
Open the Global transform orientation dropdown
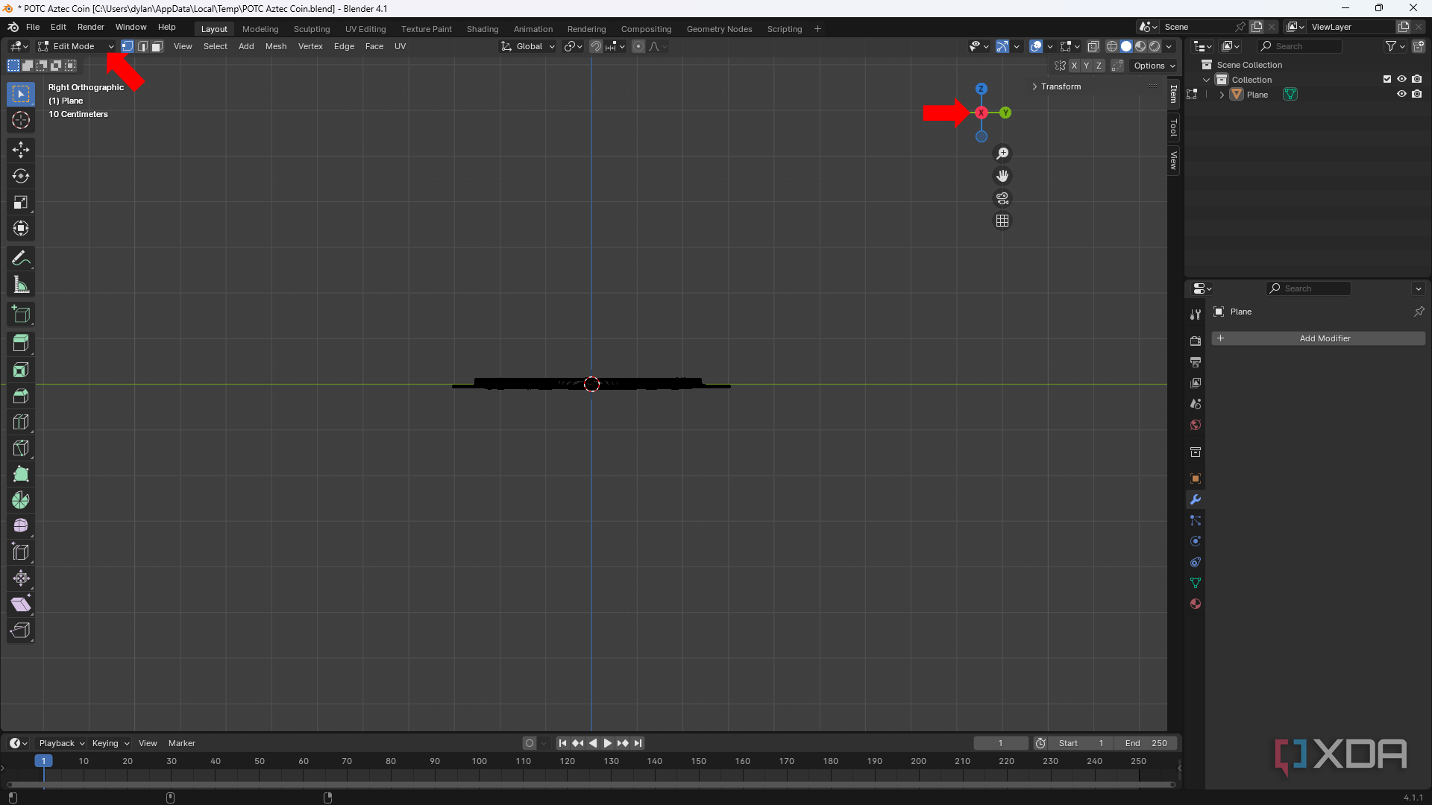click(527, 45)
